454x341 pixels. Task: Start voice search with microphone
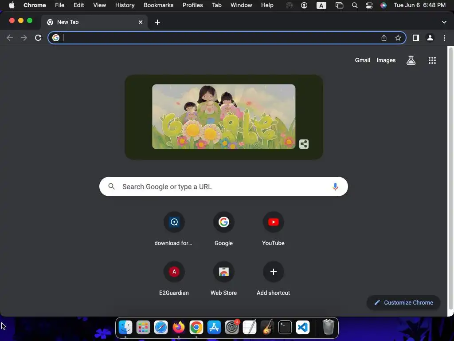(335, 186)
